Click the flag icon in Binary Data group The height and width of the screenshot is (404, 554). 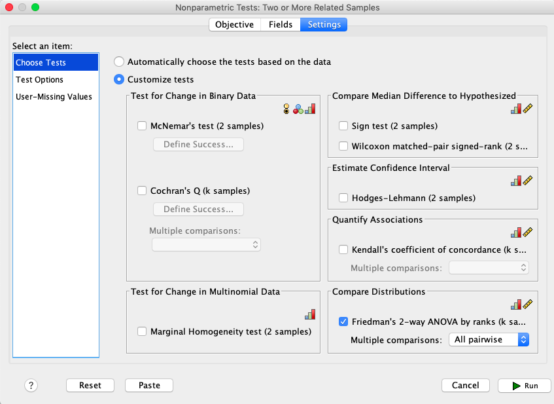[286, 109]
